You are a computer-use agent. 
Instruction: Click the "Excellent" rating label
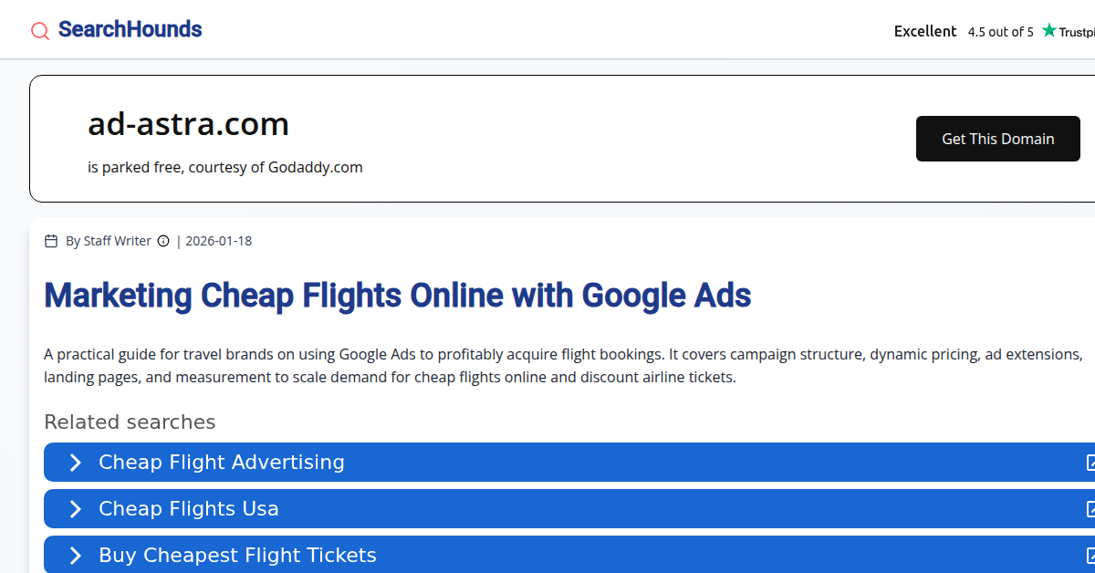(924, 31)
